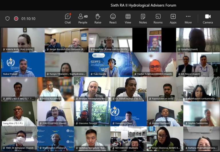Click the Sung Kim name label
Image resolution: width=220 pixels, height=152 pixels.
click(13, 123)
